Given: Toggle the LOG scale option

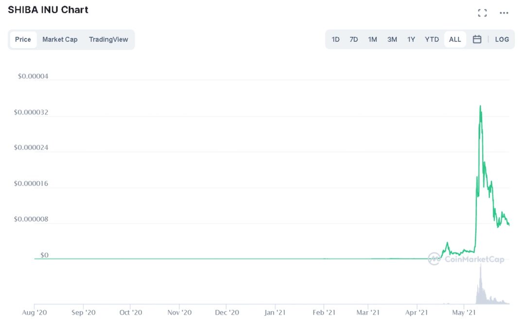Looking at the screenshot, I should tap(502, 39).
